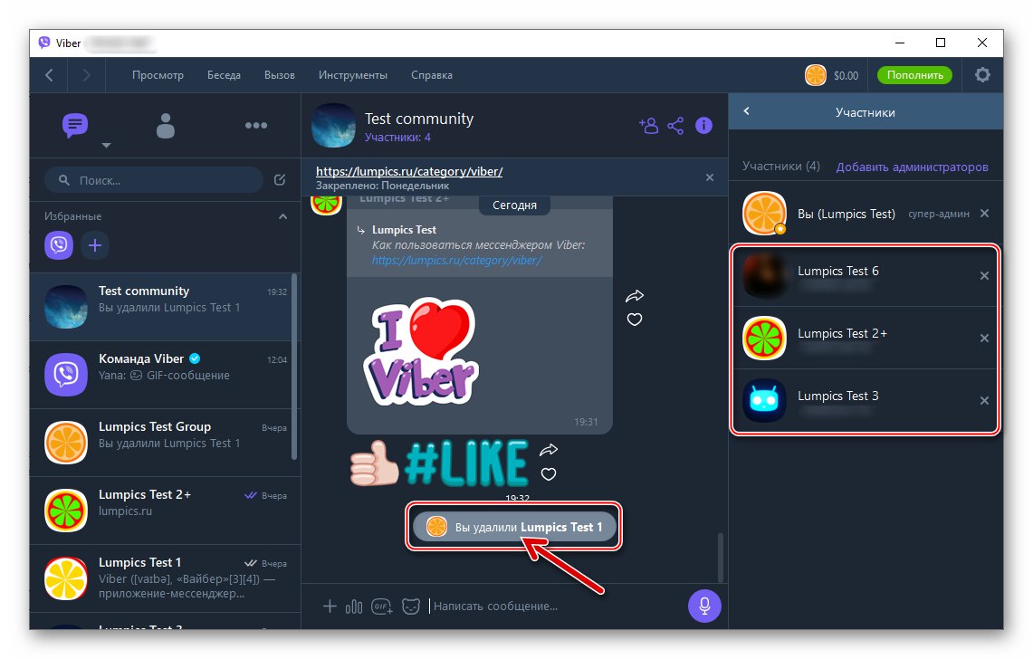Close the pinned message banner

(710, 177)
